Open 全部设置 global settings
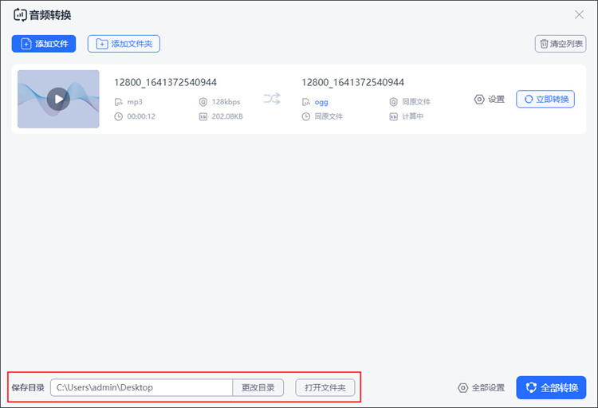 482,388
